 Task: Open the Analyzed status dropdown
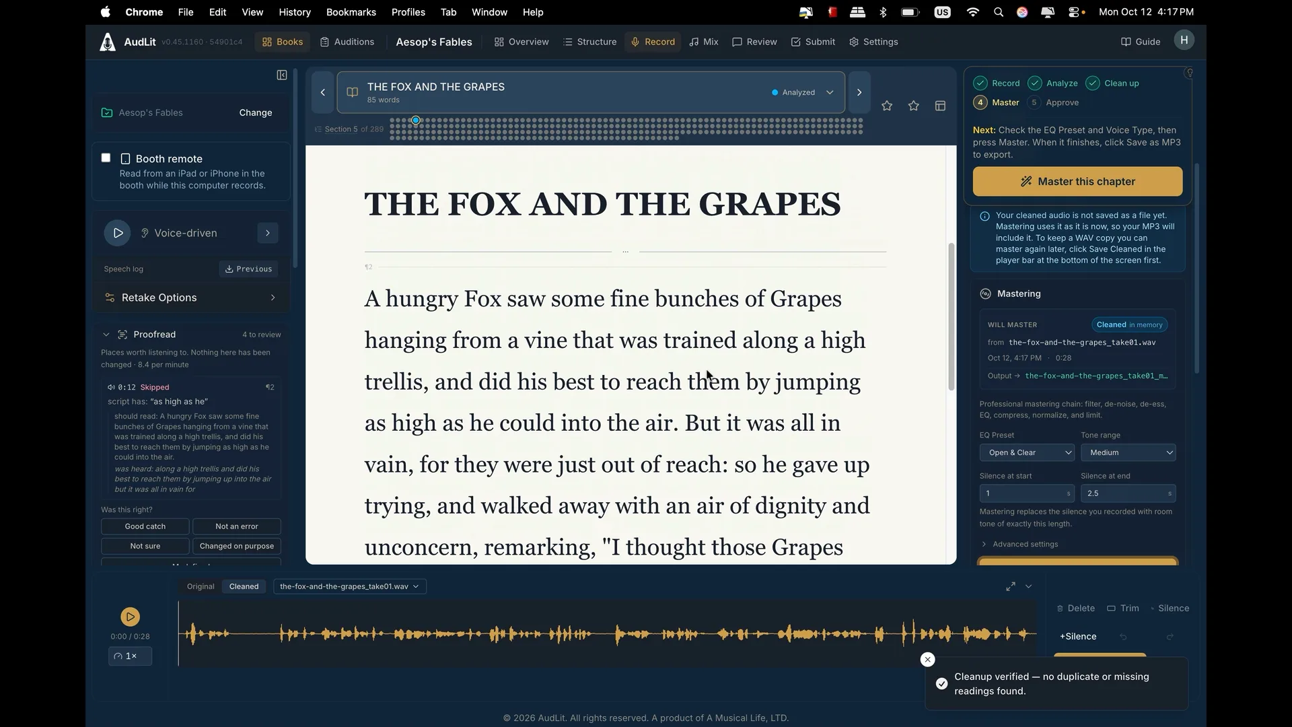[x=803, y=92]
